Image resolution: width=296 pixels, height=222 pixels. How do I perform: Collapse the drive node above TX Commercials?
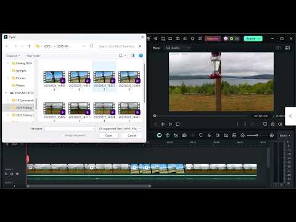[6, 92]
